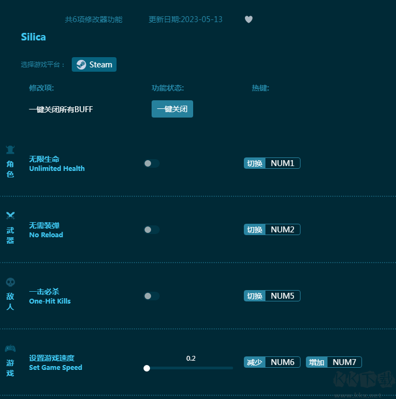Image resolution: width=396 pixels, height=399 pixels.
Task: Select Steam as the game platform
Action: pyautogui.click(x=94, y=65)
